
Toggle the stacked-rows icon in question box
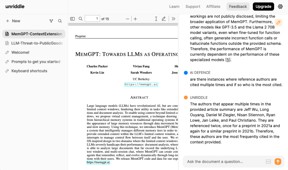point(268,162)
